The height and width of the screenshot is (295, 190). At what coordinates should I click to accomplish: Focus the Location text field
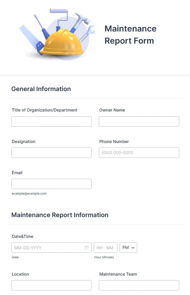pyautogui.click(x=51, y=285)
